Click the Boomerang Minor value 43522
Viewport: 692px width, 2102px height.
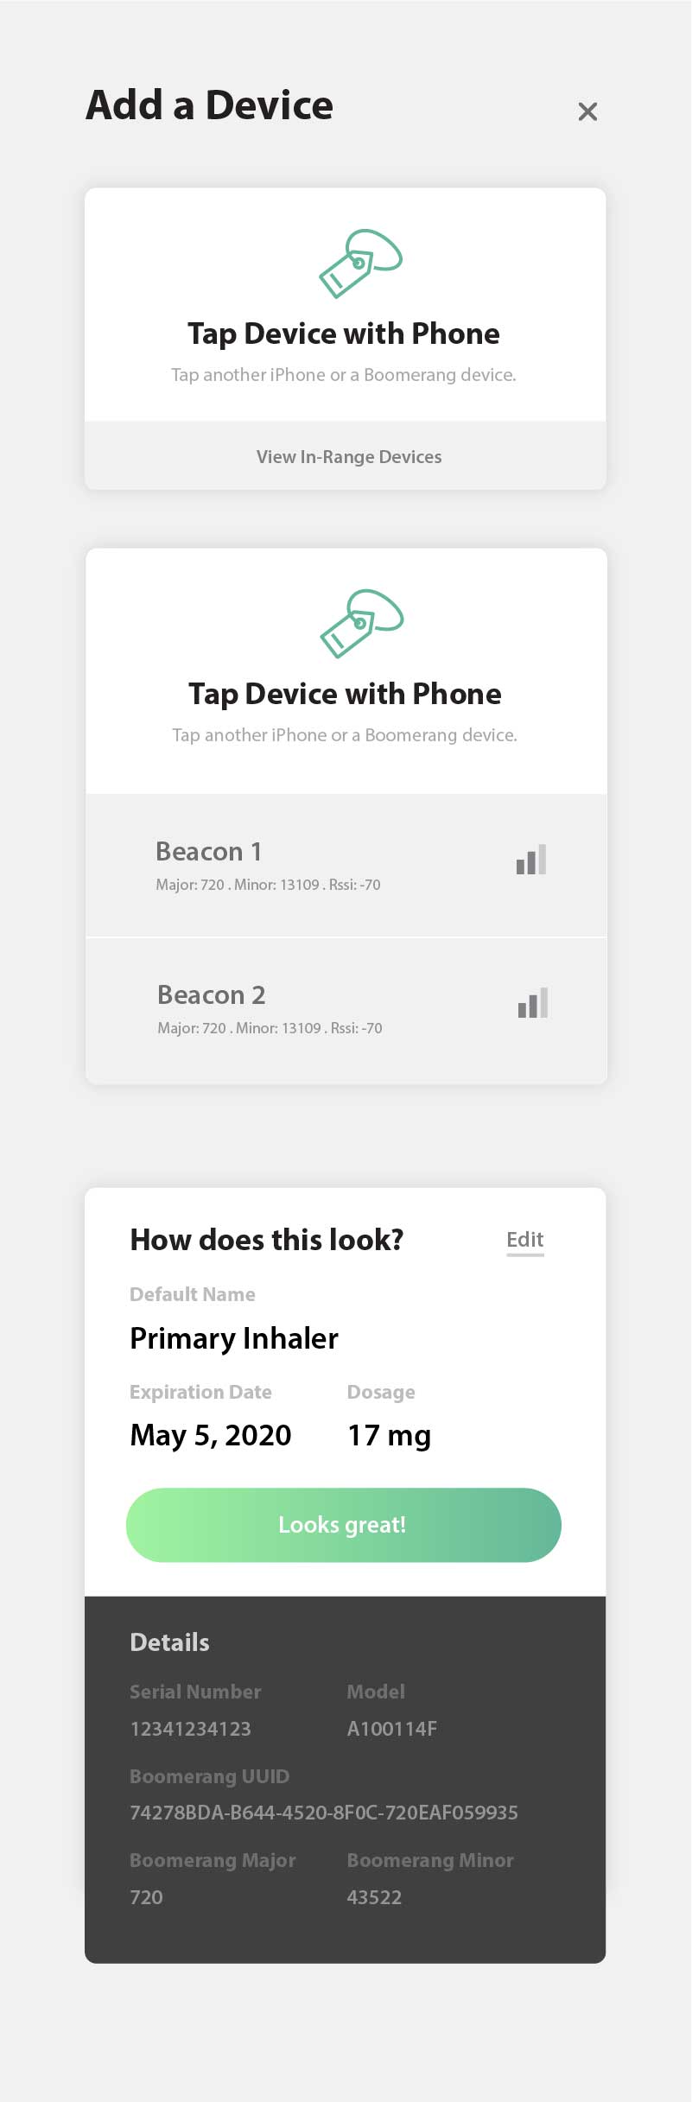pyautogui.click(x=374, y=1897)
